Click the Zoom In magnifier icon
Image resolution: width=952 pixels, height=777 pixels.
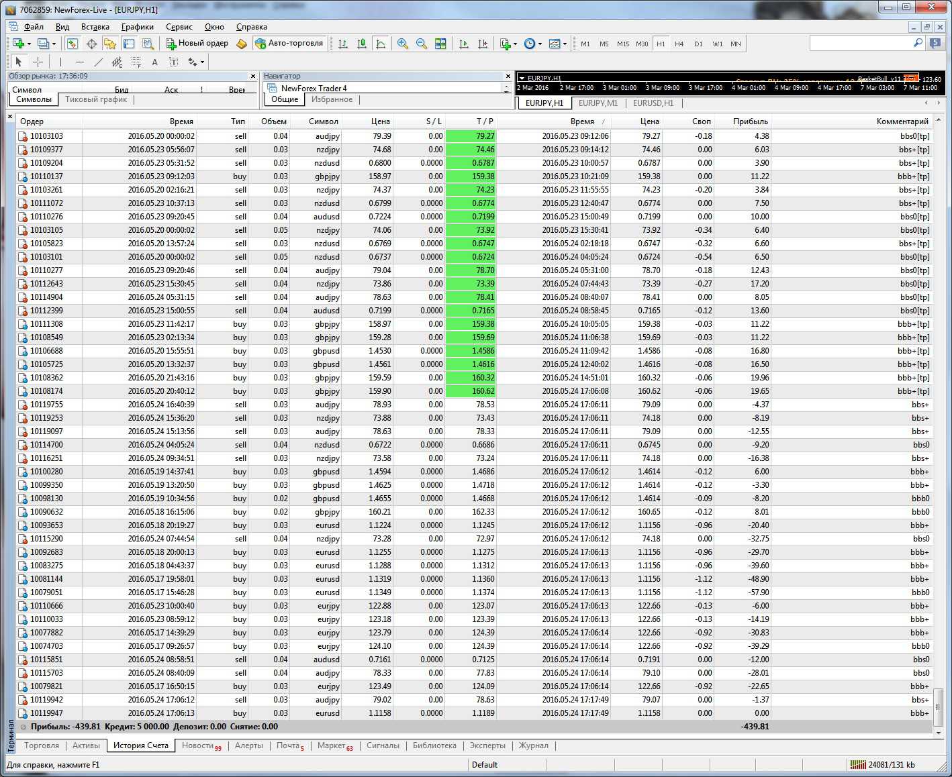point(403,44)
